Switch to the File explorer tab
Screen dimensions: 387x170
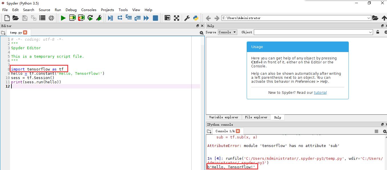coord(256,117)
